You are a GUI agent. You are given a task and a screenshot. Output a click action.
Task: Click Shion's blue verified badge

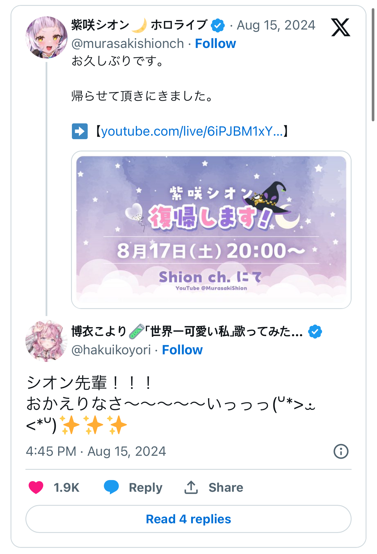coord(218,25)
